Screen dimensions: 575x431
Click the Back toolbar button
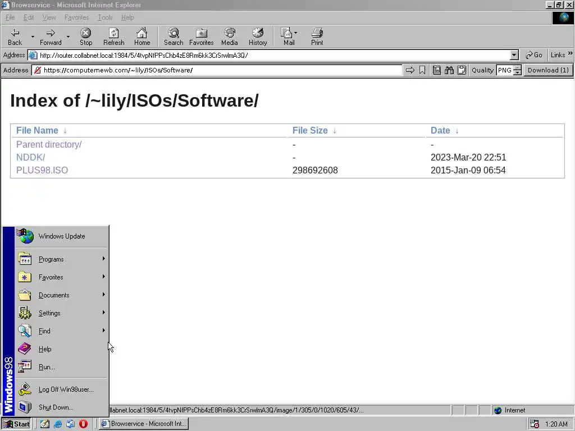15,36
